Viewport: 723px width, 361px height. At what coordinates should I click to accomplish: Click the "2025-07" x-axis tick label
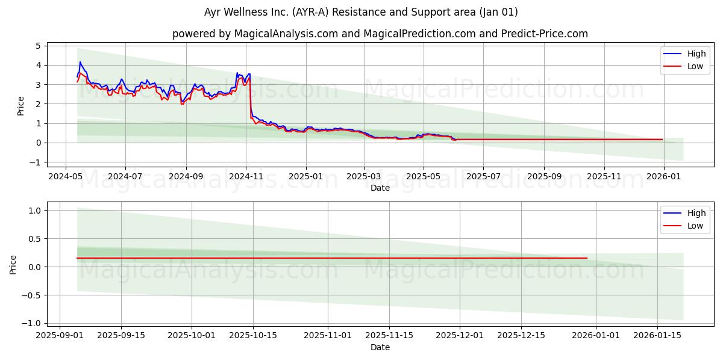coord(483,176)
